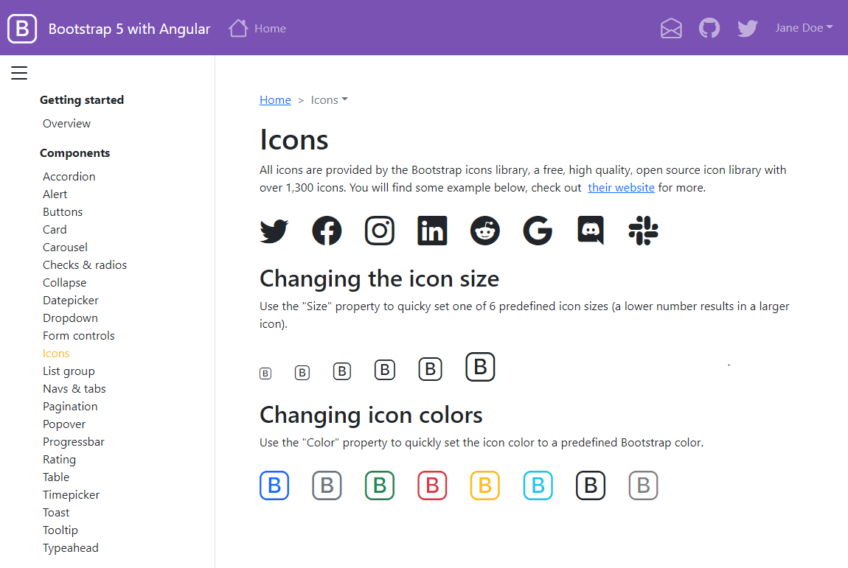The width and height of the screenshot is (848, 568).
Task: Open the Accordion component page
Action: coord(69,177)
